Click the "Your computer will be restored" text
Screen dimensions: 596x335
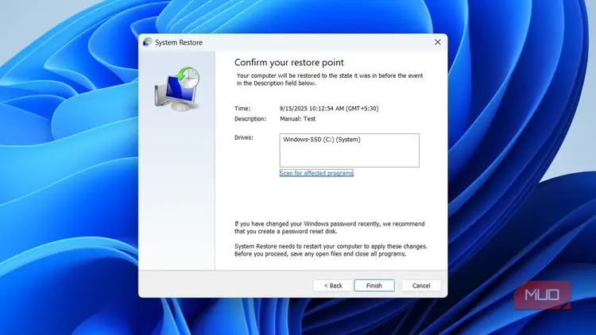[x=330, y=79]
